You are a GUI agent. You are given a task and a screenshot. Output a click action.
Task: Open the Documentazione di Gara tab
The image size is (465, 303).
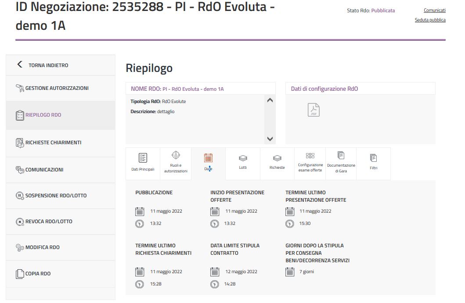coord(341,163)
